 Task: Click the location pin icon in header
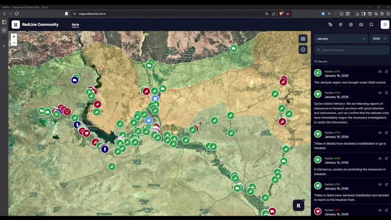click(341, 24)
